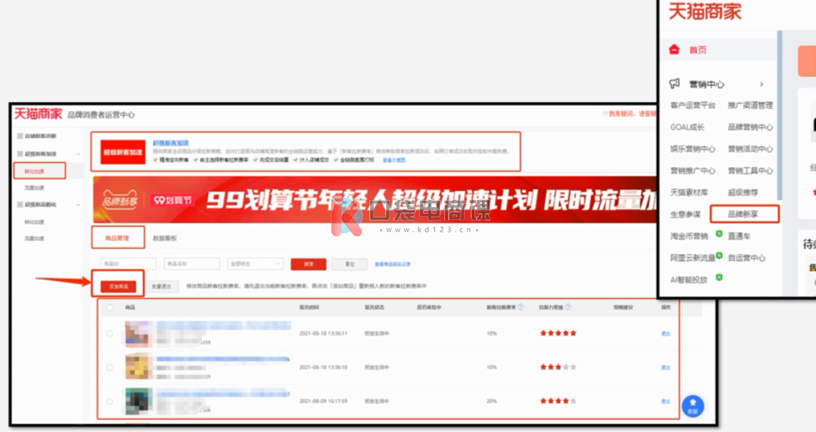
Task: Open 品牌新享 in the marketing menu
Action: (x=743, y=214)
